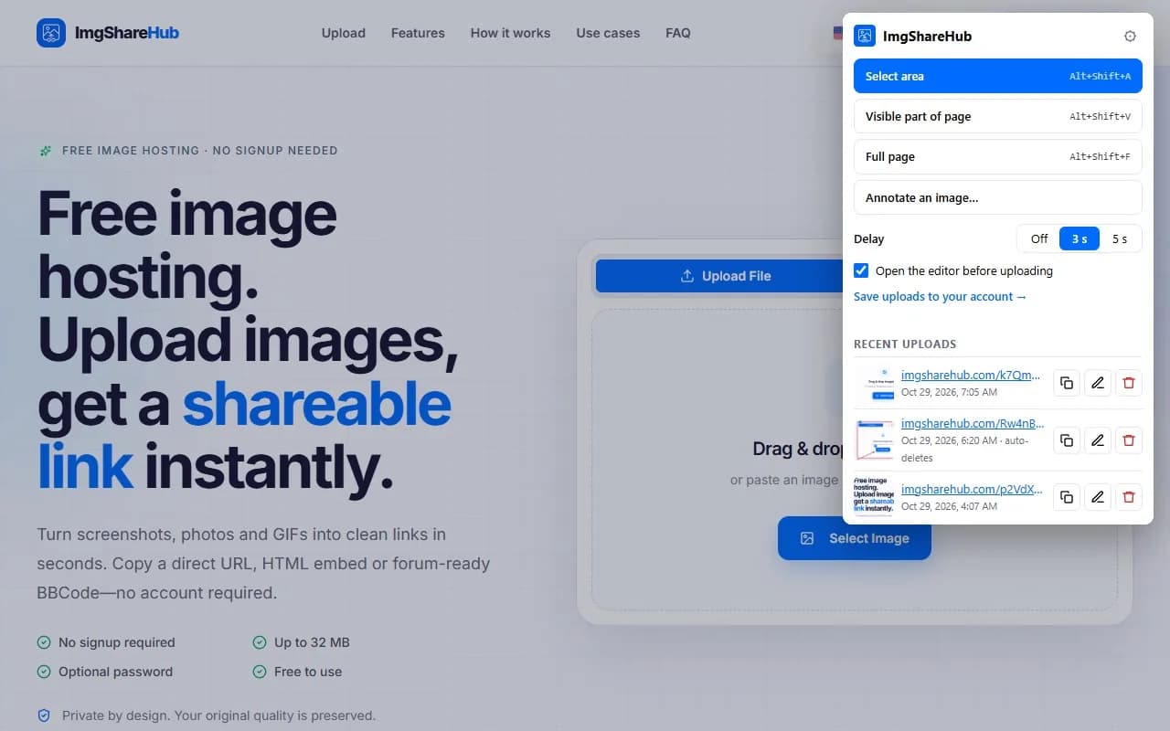The image size is (1170, 731).
Task: Open extension settings gear icon
Action: 1130,37
